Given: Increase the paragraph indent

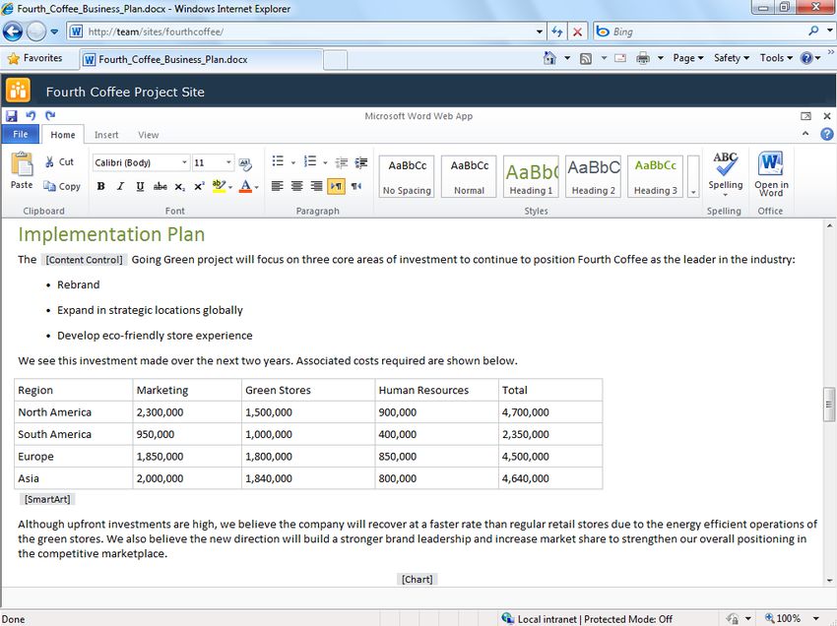Looking at the screenshot, I should pyautogui.click(x=361, y=162).
